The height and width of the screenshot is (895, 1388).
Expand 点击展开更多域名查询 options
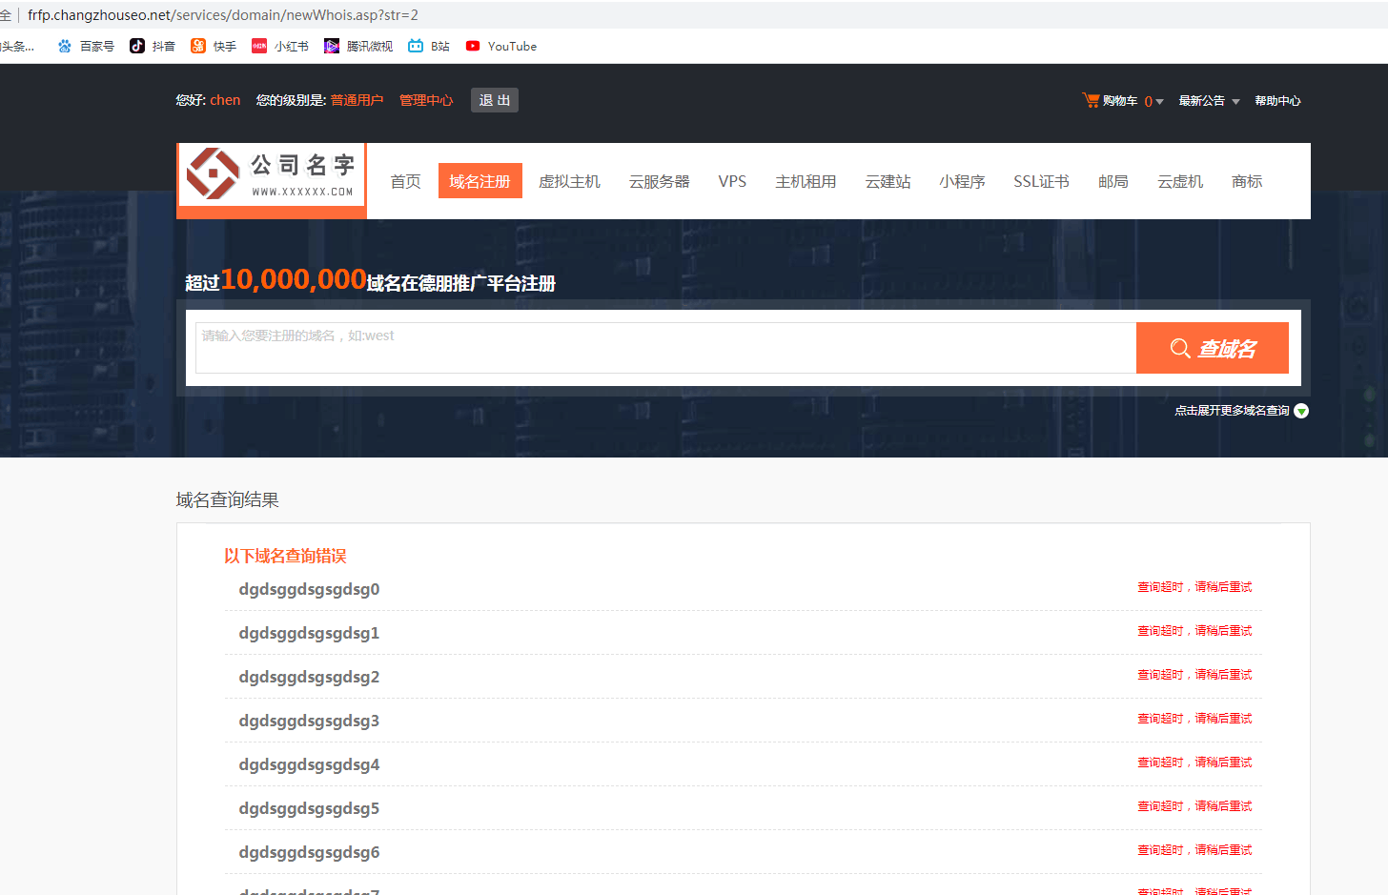1301,411
